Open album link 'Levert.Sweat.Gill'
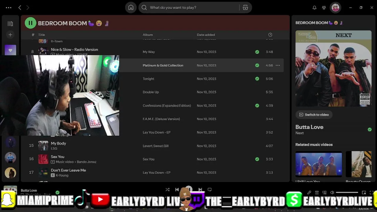The image size is (377, 212). click(156, 146)
